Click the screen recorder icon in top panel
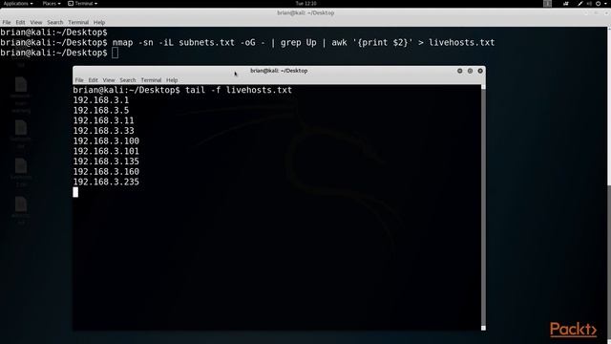 (x=566, y=4)
